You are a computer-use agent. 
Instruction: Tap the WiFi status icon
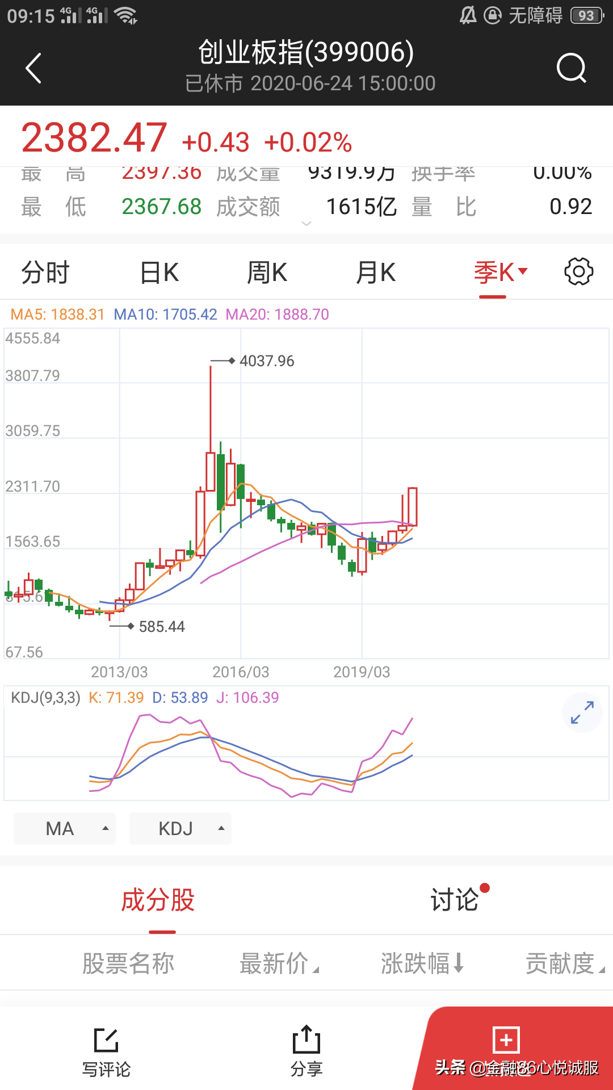[x=125, y=15]
